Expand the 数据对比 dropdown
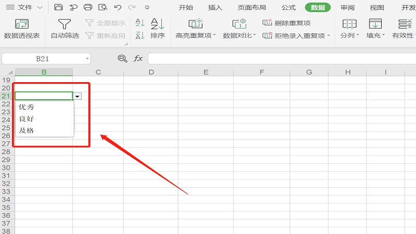416x234 pixels. 240,35
